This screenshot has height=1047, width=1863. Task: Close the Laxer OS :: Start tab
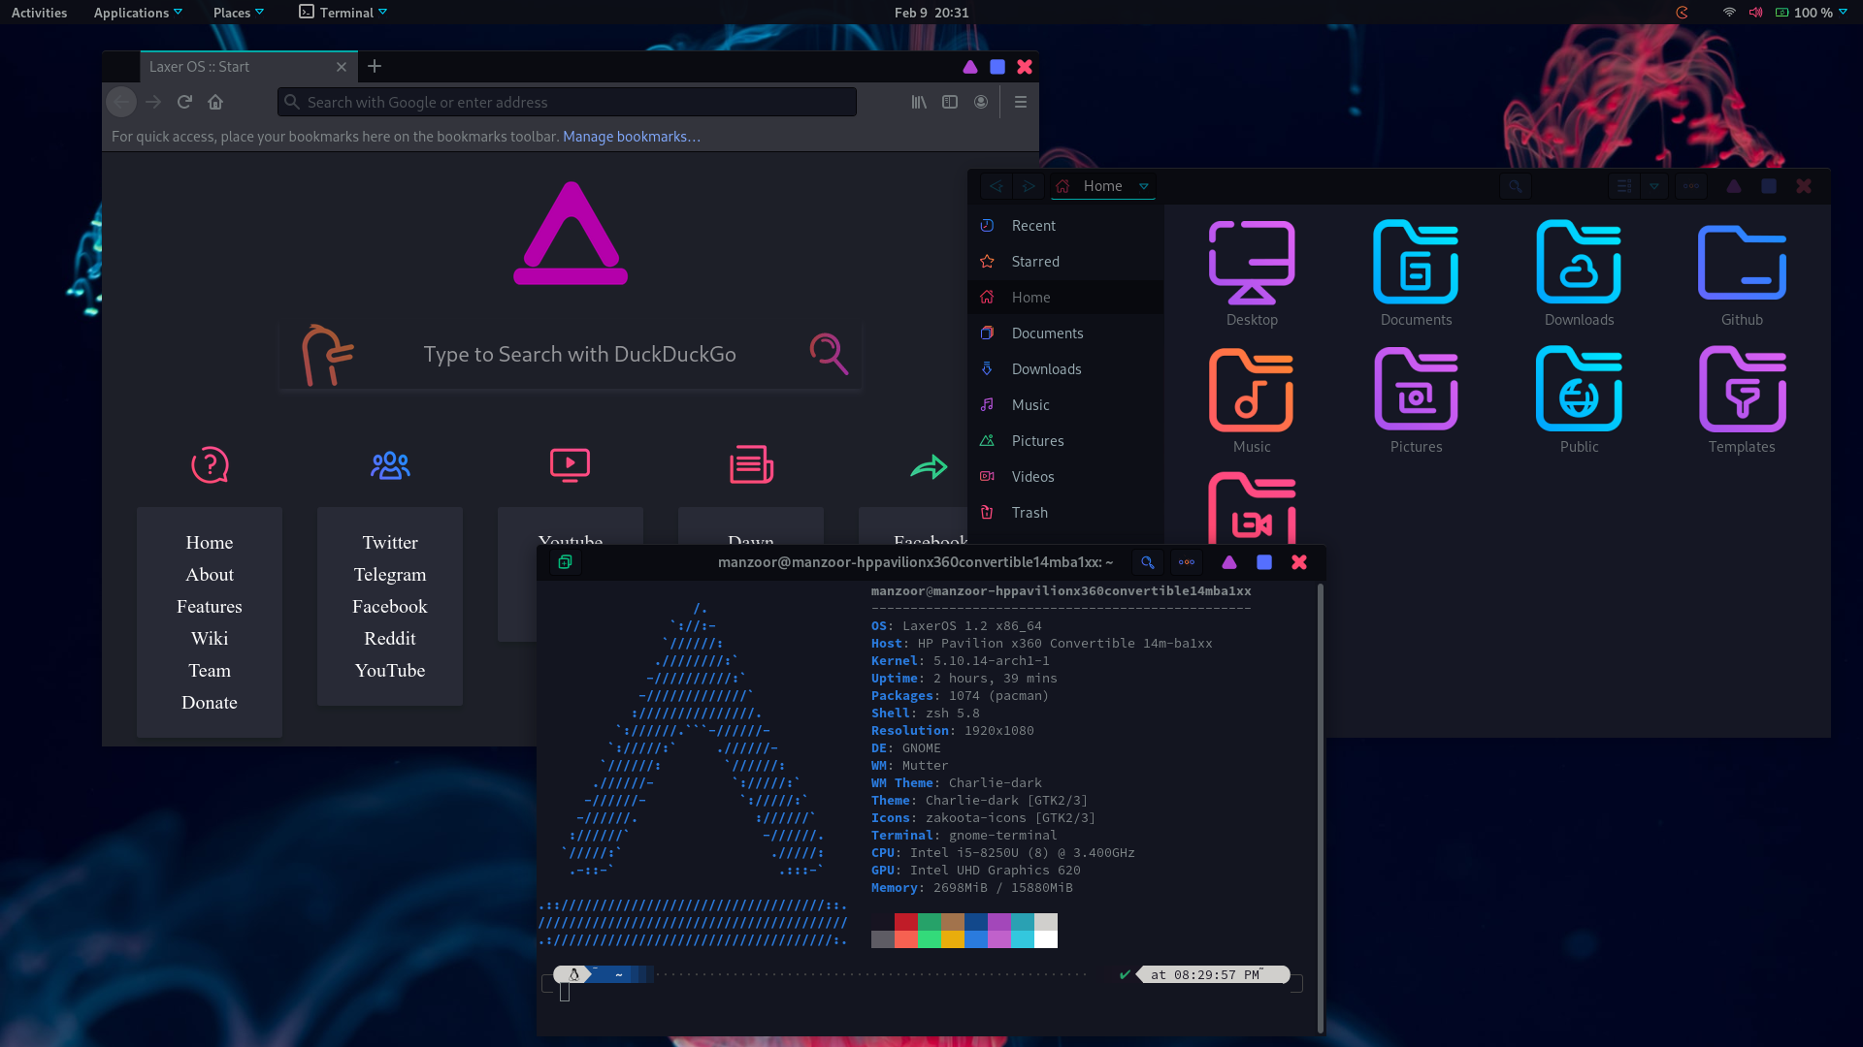(342, 67)
